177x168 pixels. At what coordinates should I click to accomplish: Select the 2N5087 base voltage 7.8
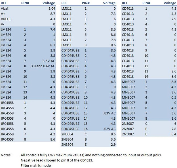tap(173, 129)
